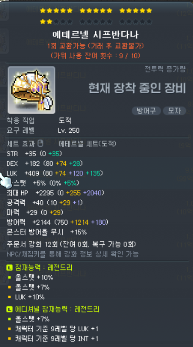The width and height of the screenshot is (193, 347).
Task: Click the L badge beside 에디셔널 잠재능력
Action: [10, 309]
